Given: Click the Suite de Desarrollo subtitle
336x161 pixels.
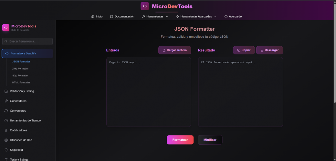Looking at the screenshot, I should pos(20,30).
